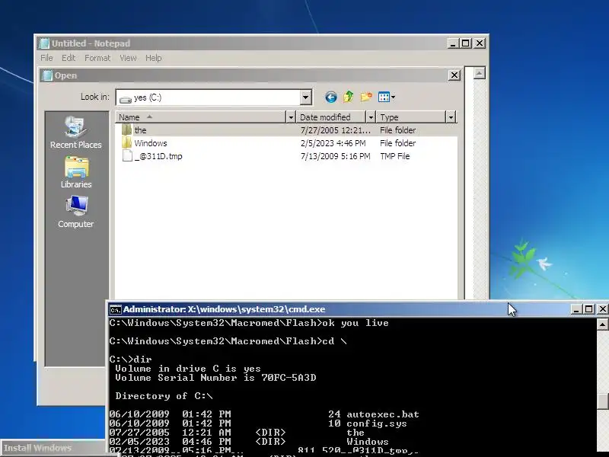The width and height of the screenshot is (609, 457).
Task: Click 'config.sys' in cmd output
Action: click(x=377, y=423)
